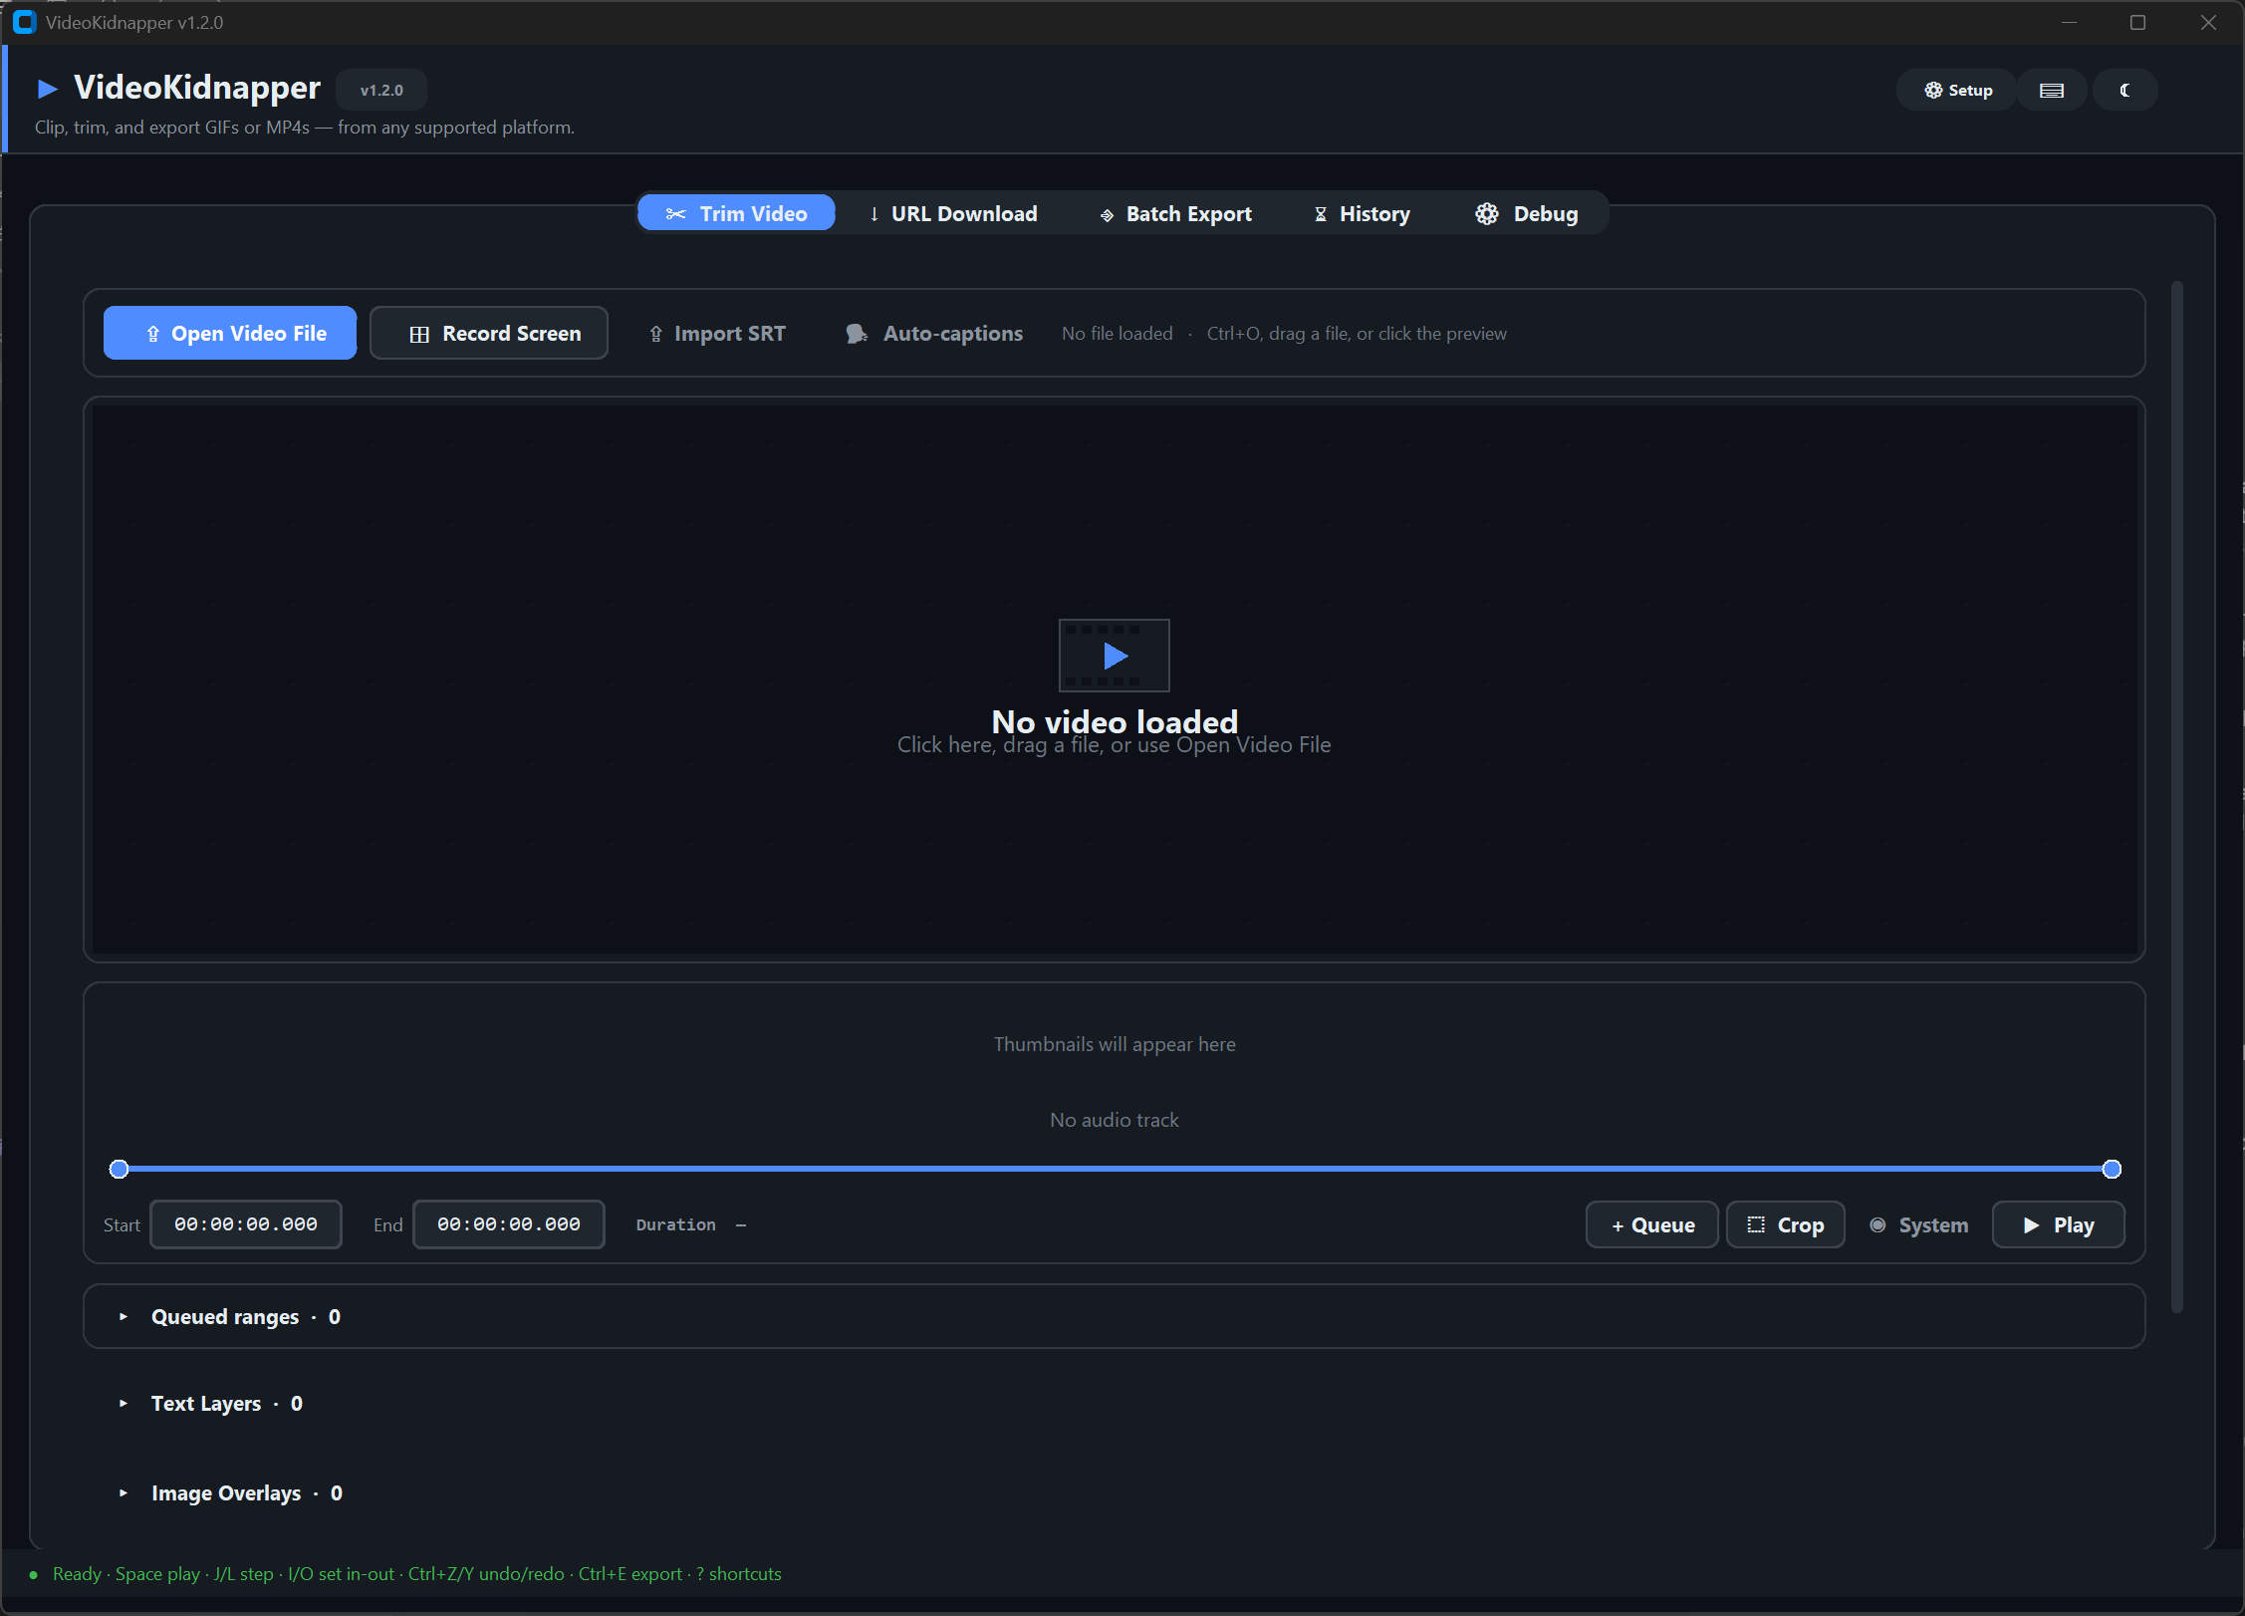Click the compact layout icon in header

tap(2052, 90)
